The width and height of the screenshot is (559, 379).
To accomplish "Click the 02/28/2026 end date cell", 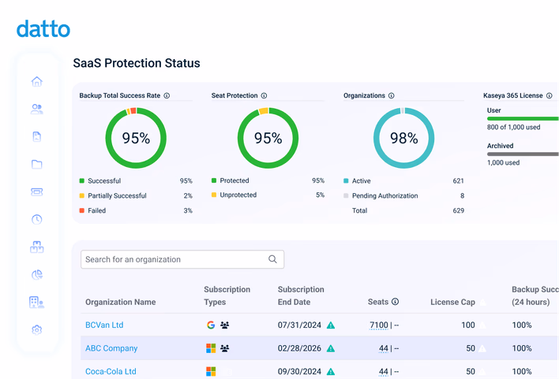I will pos(299,348).
